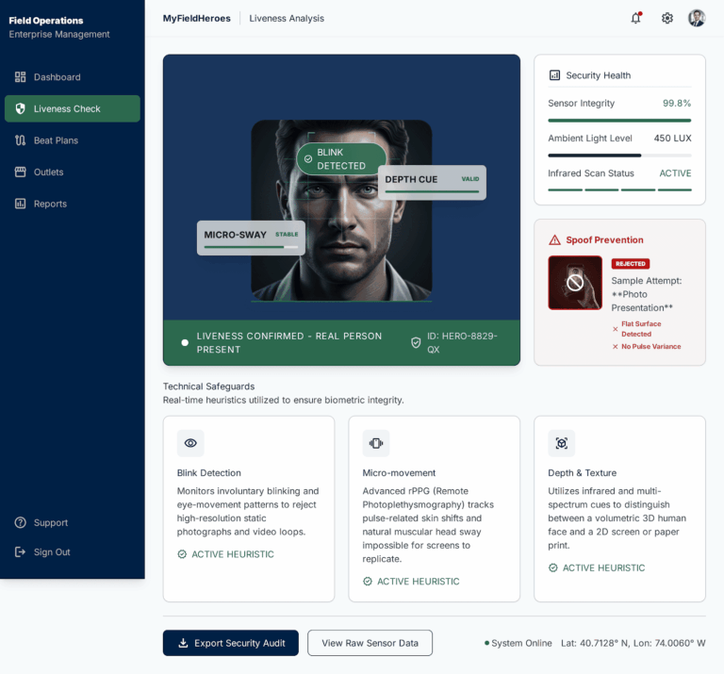Click the download icon on Export Security Audit
Screen dimensions: 724x674
[183, 643]
